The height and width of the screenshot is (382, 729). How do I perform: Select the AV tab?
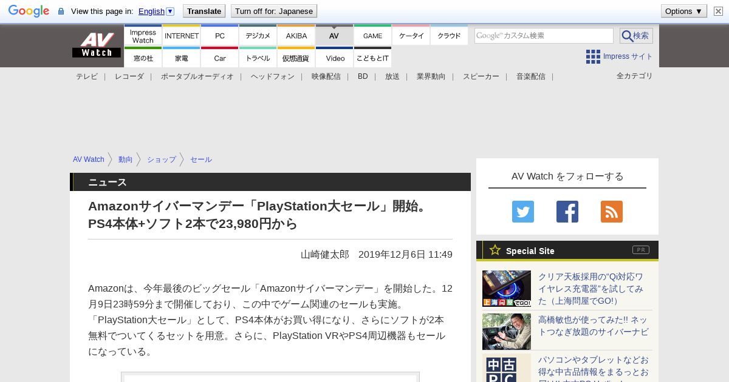click(334, 36)
